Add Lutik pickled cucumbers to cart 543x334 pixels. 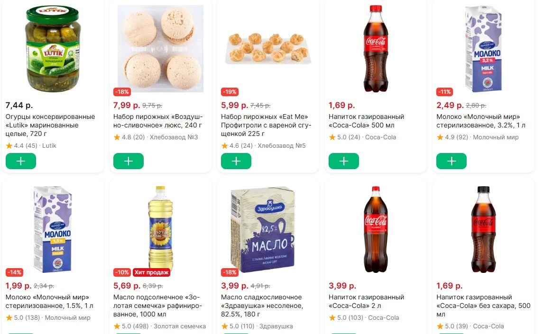(x=21, y=161)
